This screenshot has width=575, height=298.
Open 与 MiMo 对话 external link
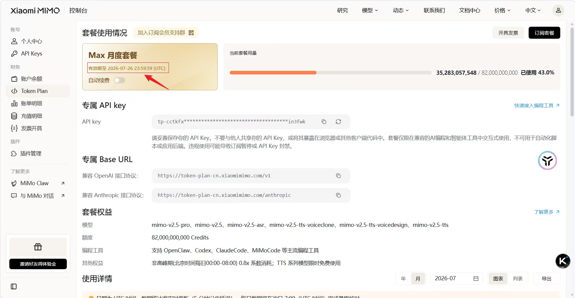tap(38, 196)
